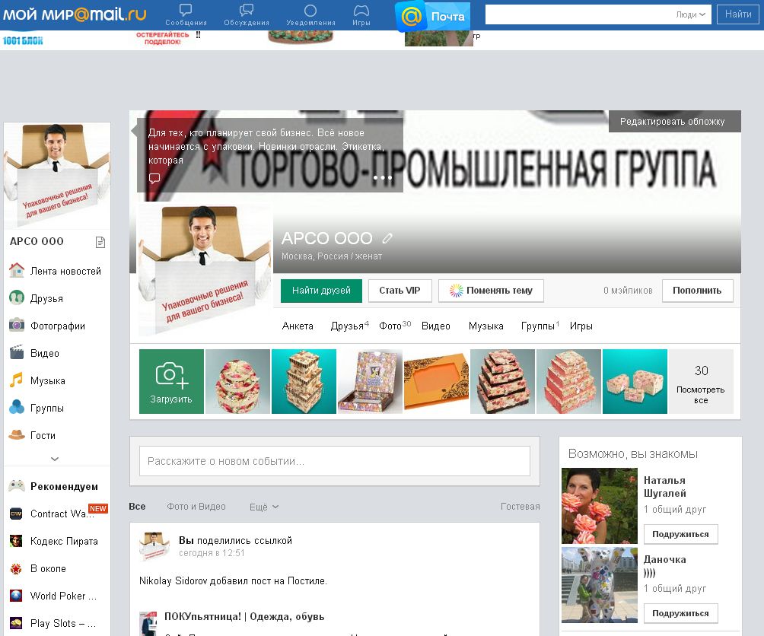764x636 pixels.
Task: Click the pencil icon next to АРСО ООО
Action: coord(387,238)
